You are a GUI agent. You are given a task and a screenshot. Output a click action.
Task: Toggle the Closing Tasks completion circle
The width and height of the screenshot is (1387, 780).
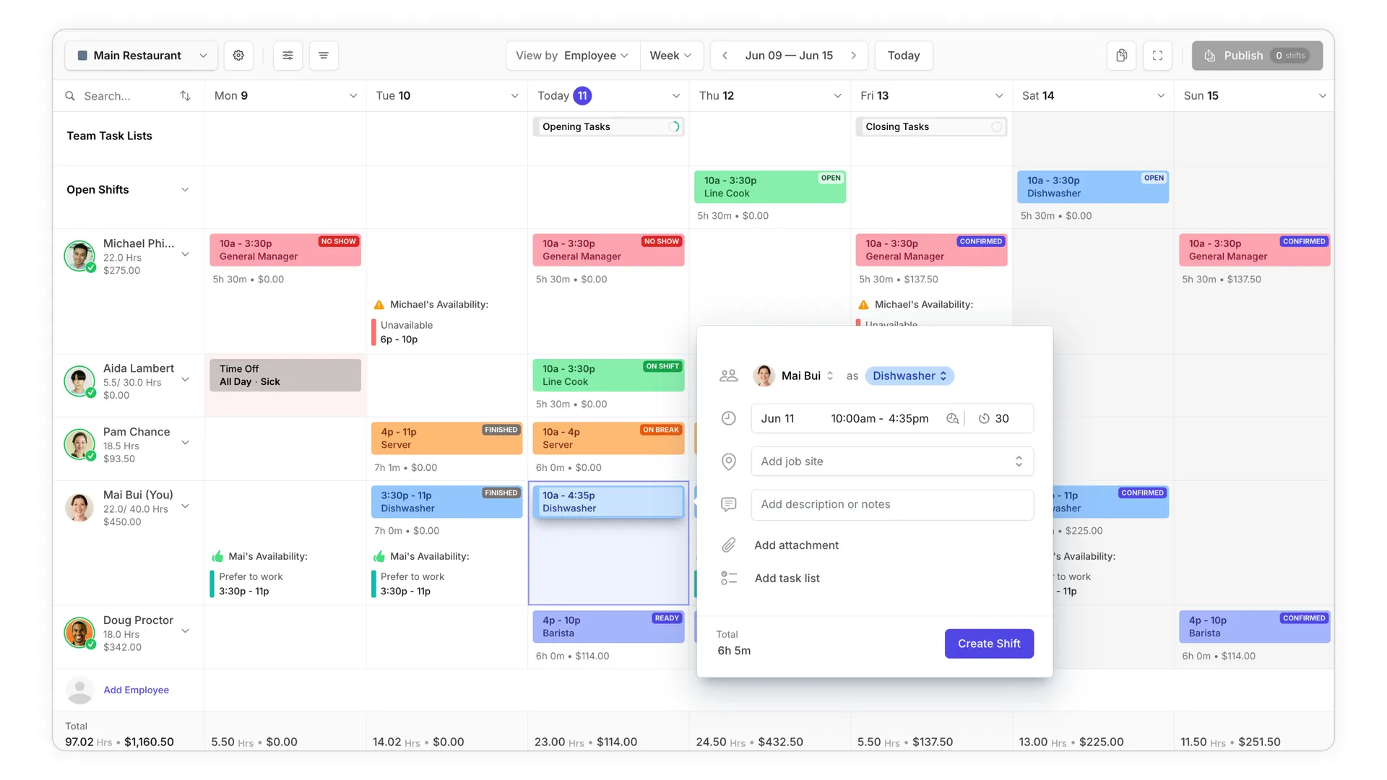coord(996,127)
